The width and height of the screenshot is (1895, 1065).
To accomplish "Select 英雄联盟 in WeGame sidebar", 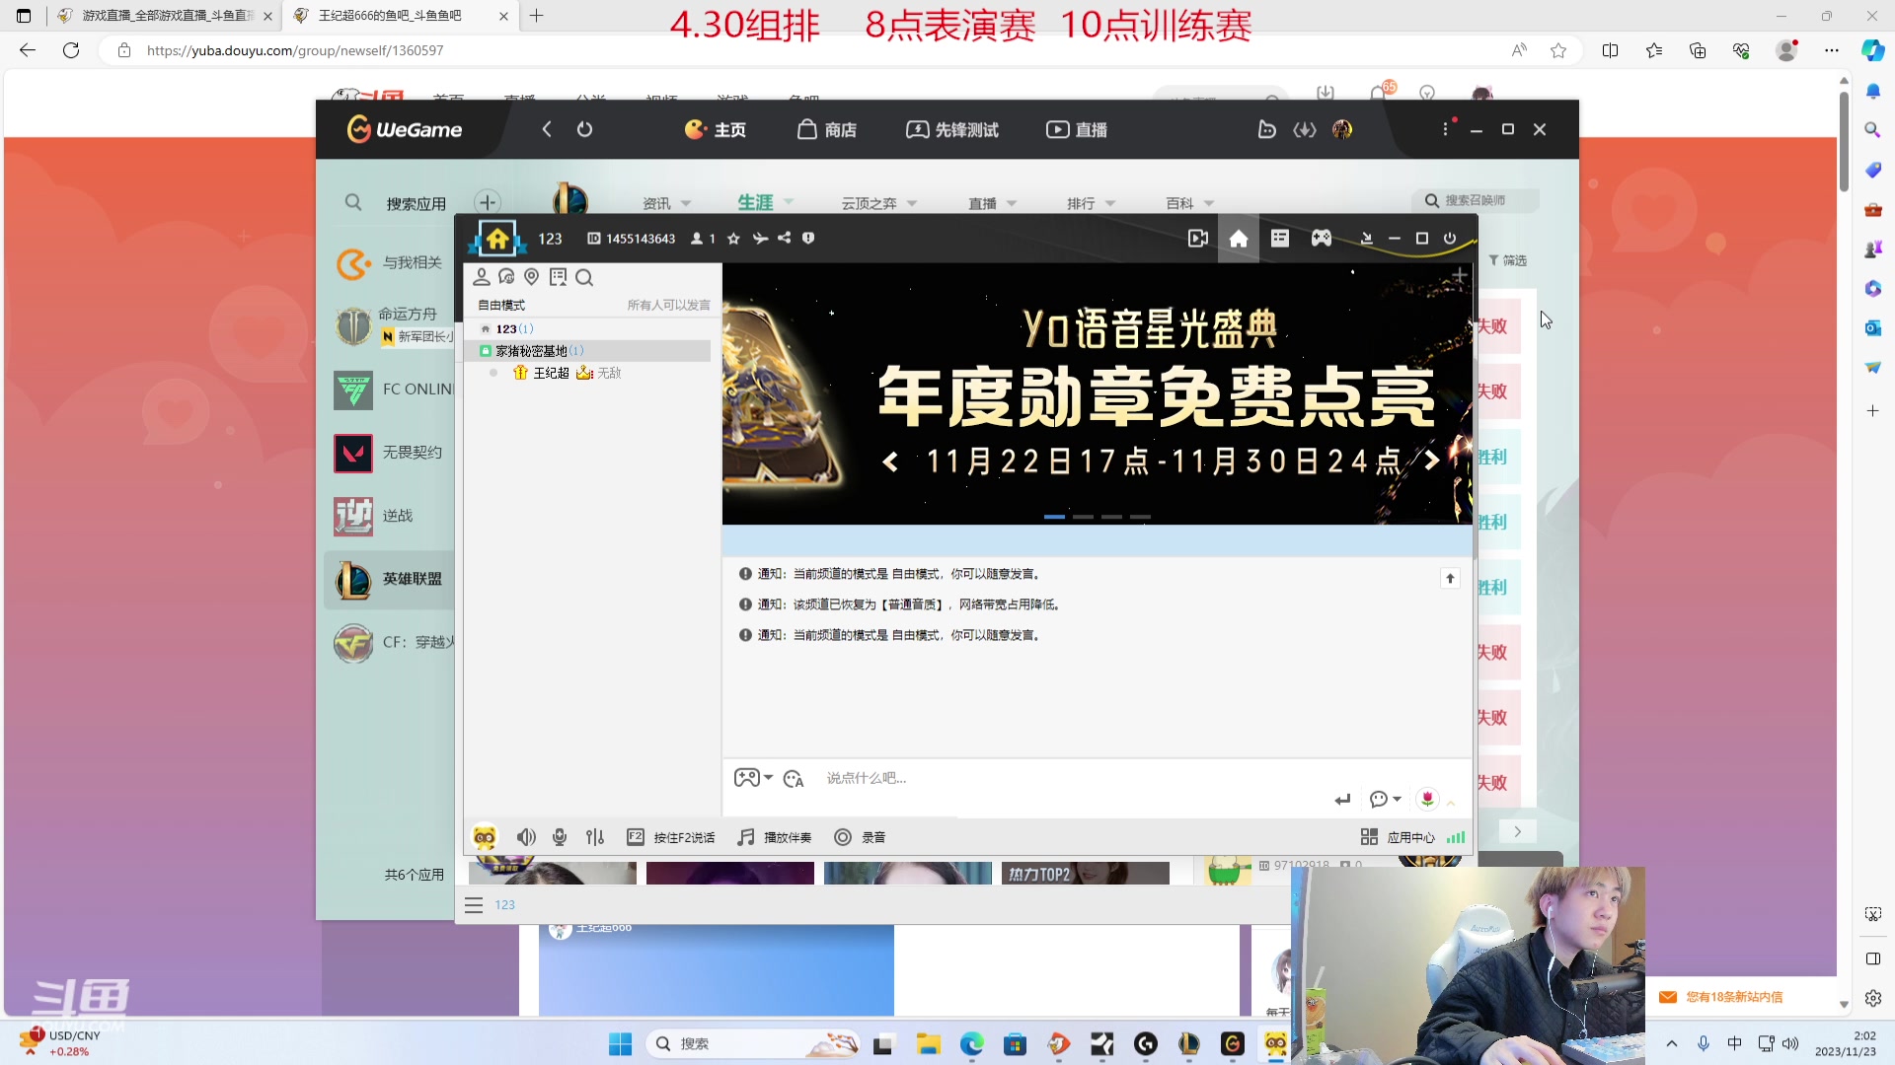I will pos(389,579).
